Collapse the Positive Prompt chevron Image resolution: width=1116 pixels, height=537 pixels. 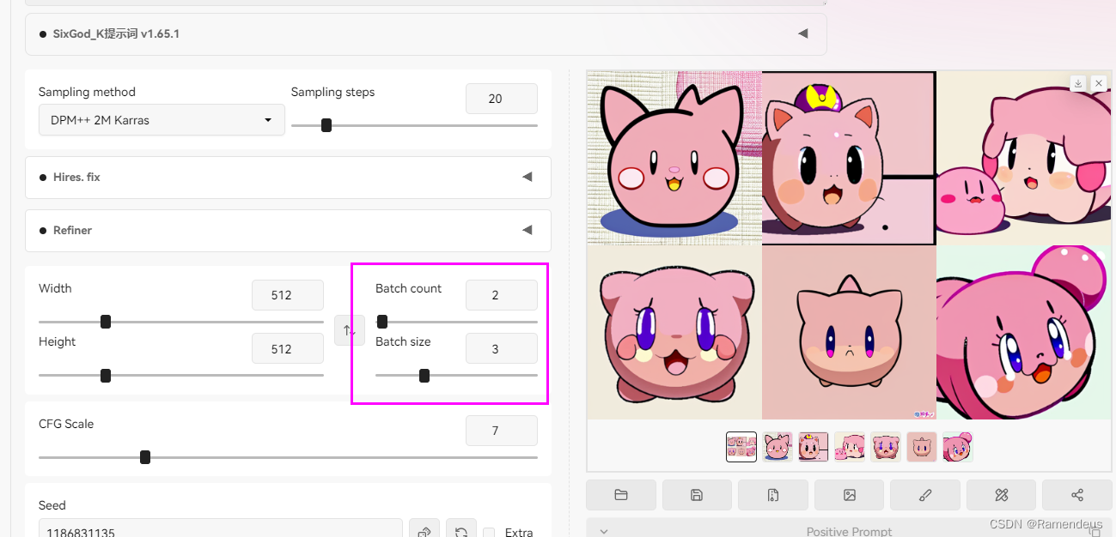point(604,532)
